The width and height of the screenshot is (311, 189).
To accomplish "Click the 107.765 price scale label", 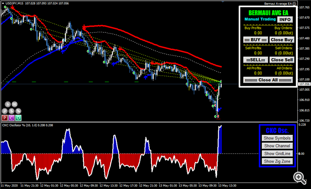I will [304, 7].
